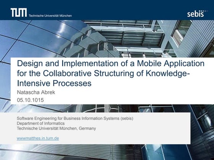
Task: Click the slide title beginning 'Design and Implementation'
Action: pyautogui.click(x=111, y=73)
